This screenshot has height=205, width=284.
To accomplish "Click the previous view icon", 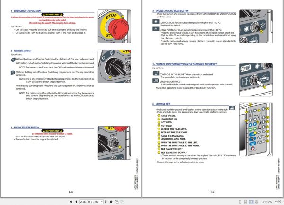I will (x=117, y=202).
